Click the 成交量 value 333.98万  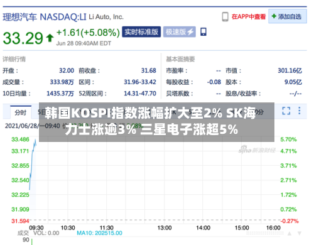62,82
